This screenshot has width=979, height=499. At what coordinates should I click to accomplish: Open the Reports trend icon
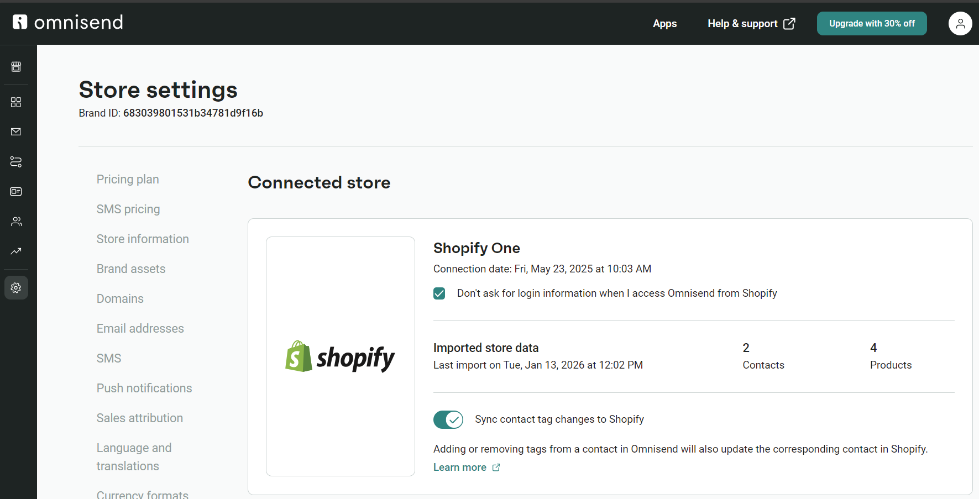16,251
